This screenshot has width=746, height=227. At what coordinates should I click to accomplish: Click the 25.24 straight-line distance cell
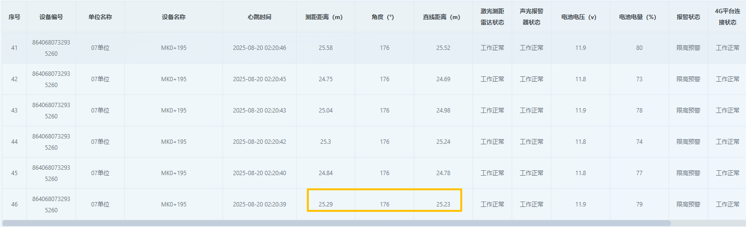(443, 142)
